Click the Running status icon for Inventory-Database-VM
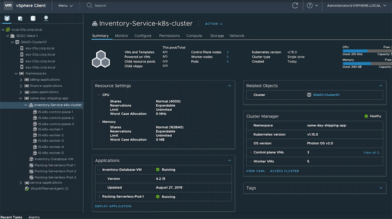 tap(158, 169)
